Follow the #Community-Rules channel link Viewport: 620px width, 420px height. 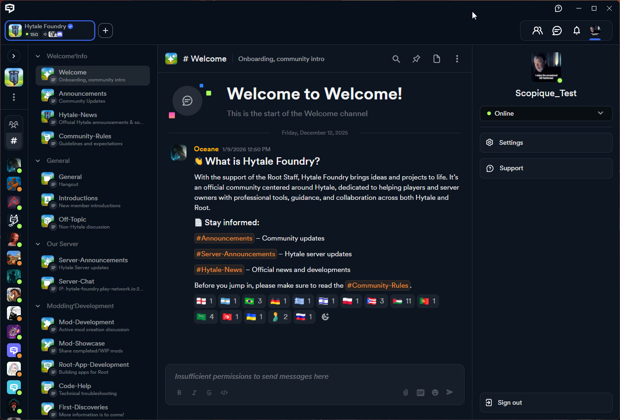pyautogui.click(x=378, y=285)
